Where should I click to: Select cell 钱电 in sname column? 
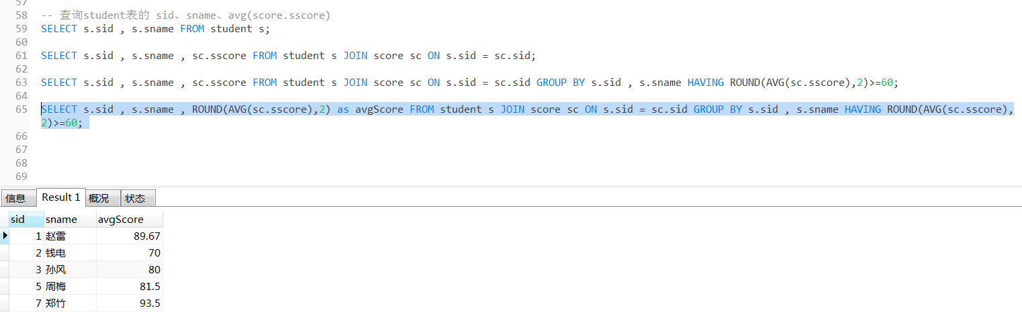coord(71,252)
